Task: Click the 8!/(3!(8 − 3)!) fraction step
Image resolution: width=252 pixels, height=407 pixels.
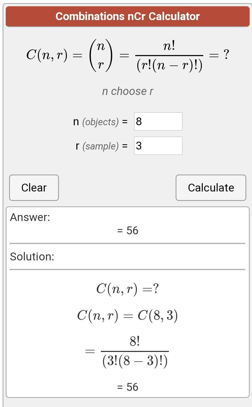Action: point(135,351)
